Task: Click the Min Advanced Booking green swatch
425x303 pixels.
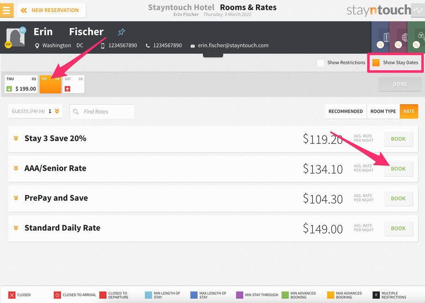Action: [x=285, y=295]
